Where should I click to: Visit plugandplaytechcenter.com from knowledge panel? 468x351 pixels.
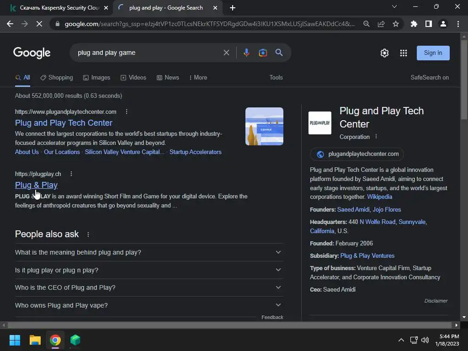[x=357, y=154]
